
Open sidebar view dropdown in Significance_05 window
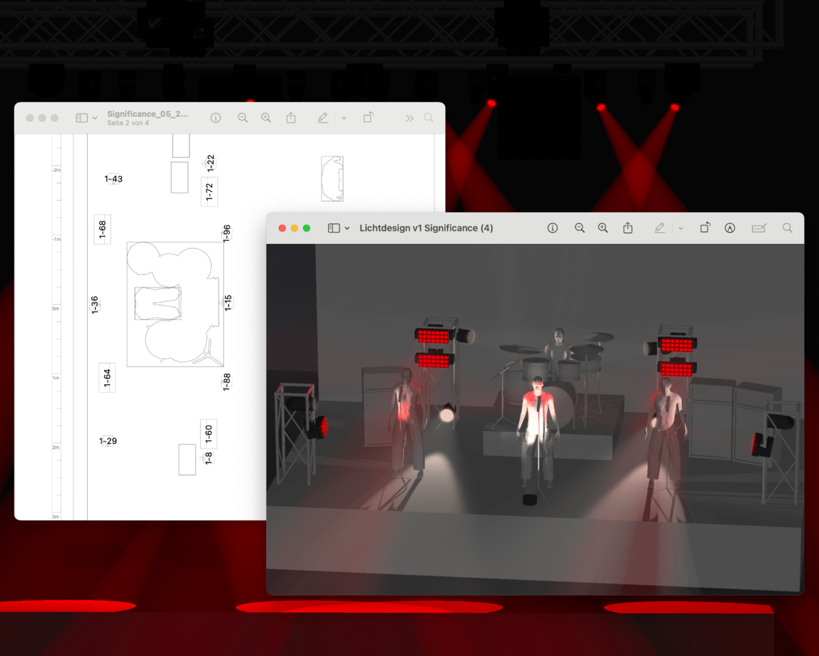[95, 118]
